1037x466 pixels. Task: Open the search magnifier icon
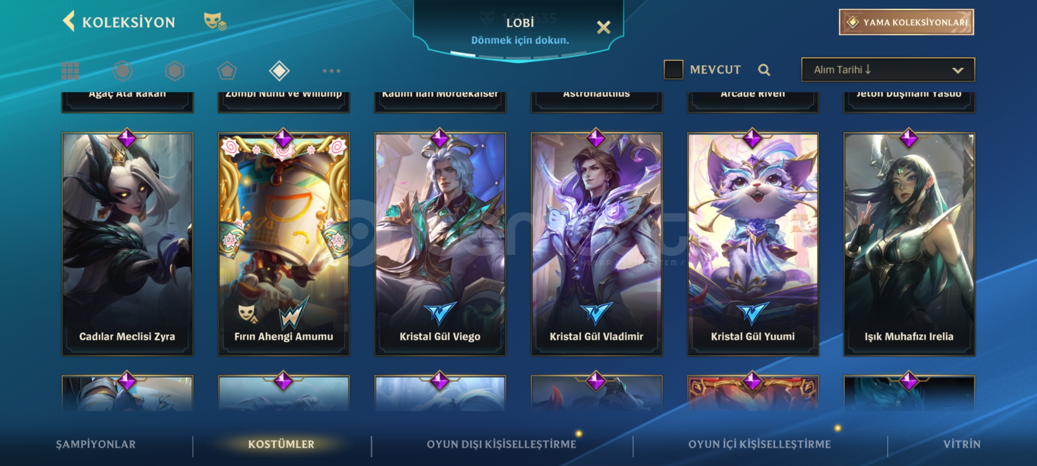[764, 70]
